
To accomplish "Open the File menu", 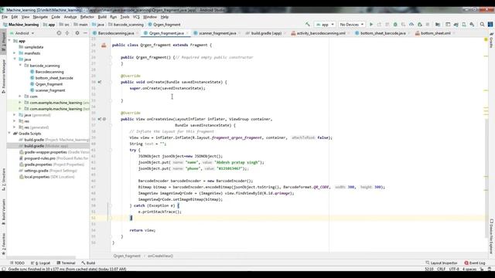I will point(5,17).
